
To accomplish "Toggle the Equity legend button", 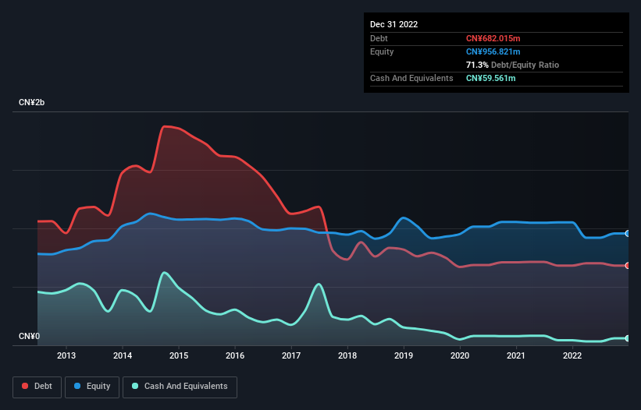I will tap(92, 387).
